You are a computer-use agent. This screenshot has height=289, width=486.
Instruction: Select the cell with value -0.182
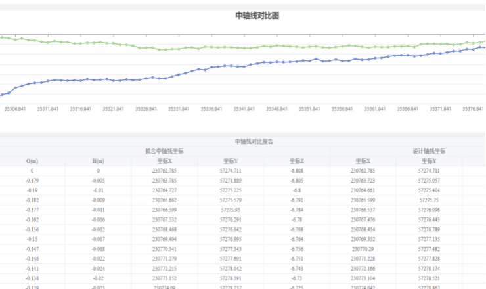point(32,200)
